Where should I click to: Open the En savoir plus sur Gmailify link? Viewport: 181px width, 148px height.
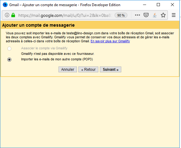pyautogui.click(x=110, y=41)
